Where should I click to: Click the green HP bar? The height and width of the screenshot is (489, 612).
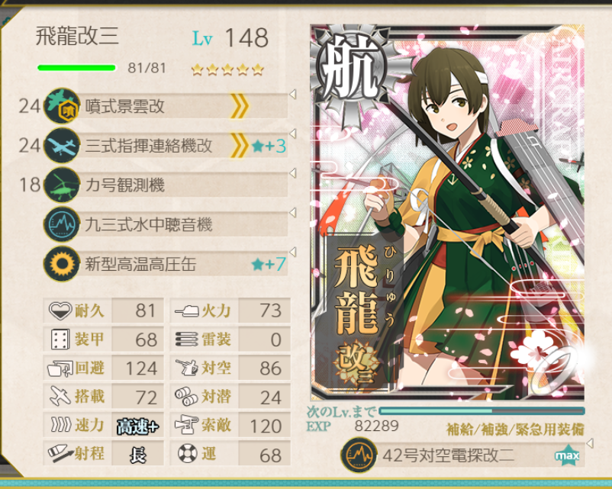click(76, 68)
